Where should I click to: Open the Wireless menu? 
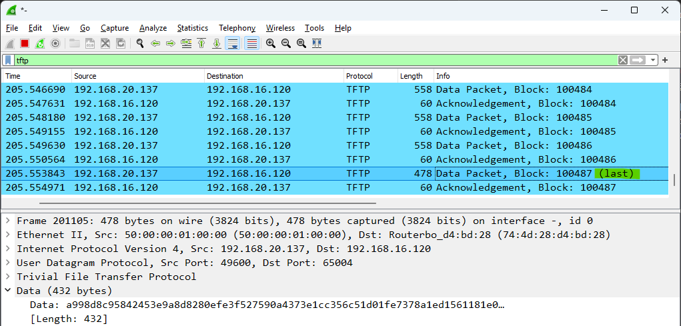[280, 28]
